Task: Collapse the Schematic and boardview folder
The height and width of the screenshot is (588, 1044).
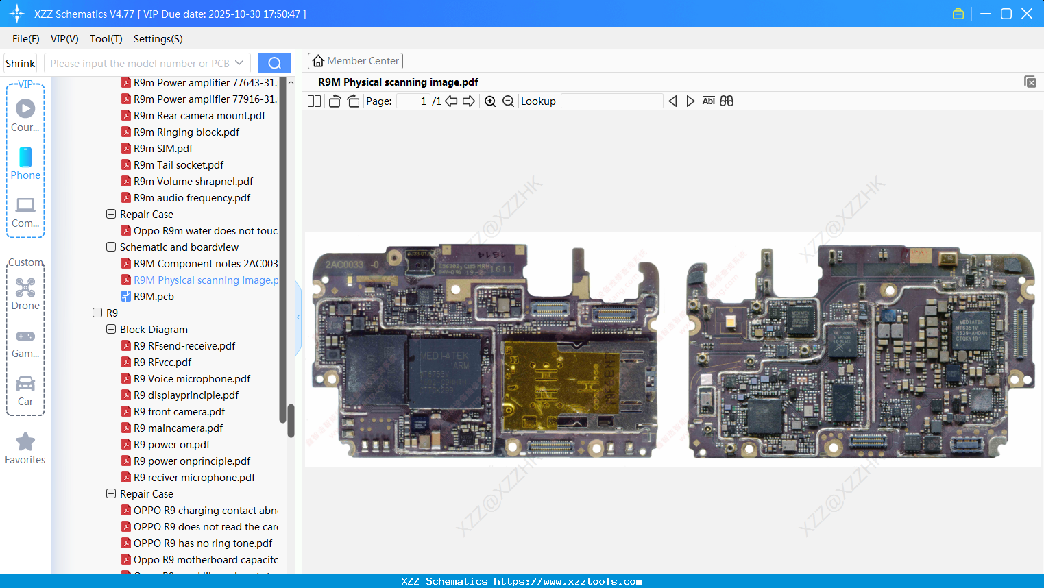Action: 111,247
